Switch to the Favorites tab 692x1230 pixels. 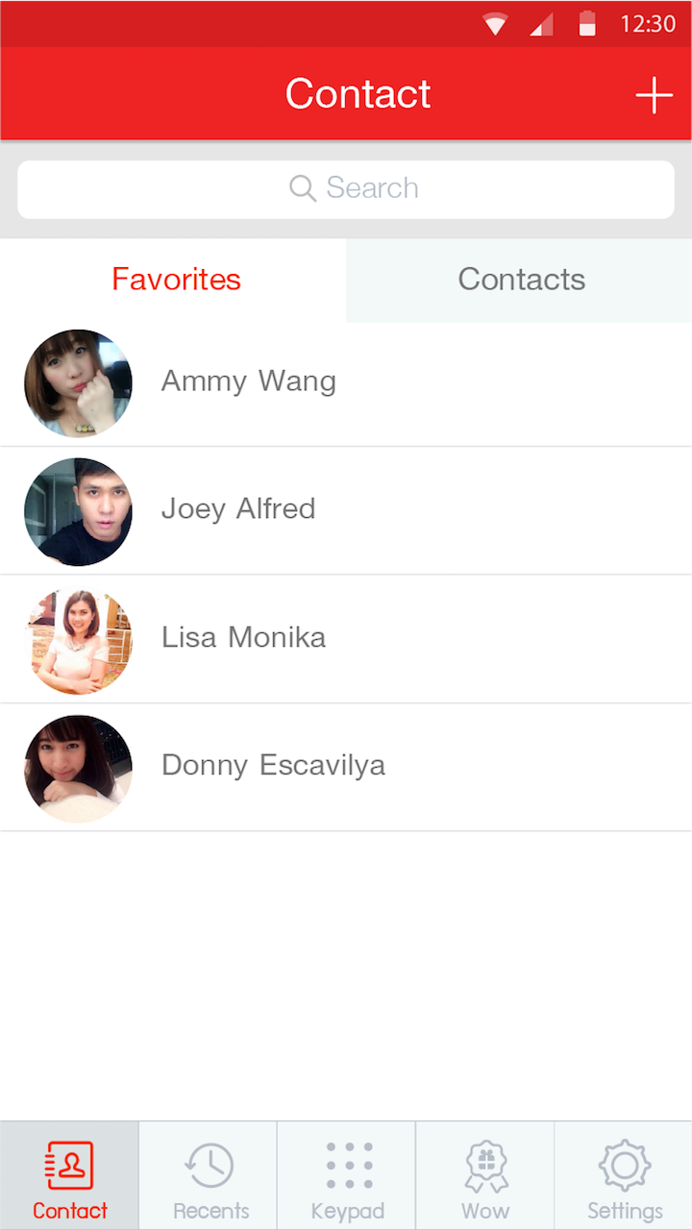point(176,280)
